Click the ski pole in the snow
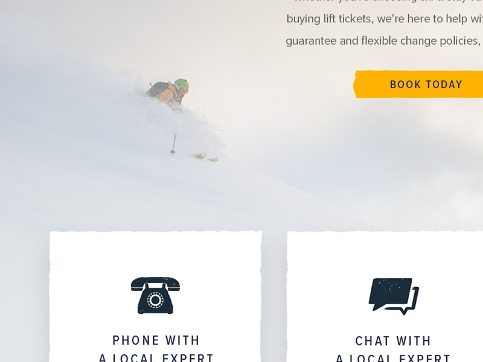This screenshot has width=483, height=362. tap(174, 144)
